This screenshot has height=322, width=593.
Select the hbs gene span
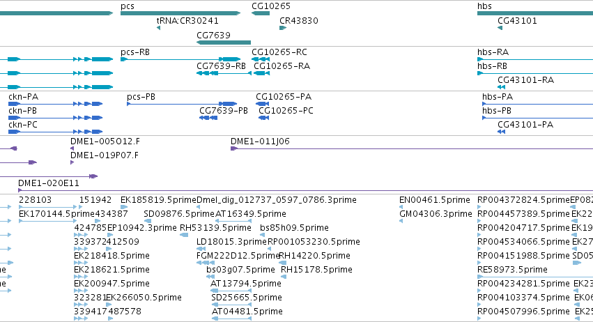[x=535, y=13]
